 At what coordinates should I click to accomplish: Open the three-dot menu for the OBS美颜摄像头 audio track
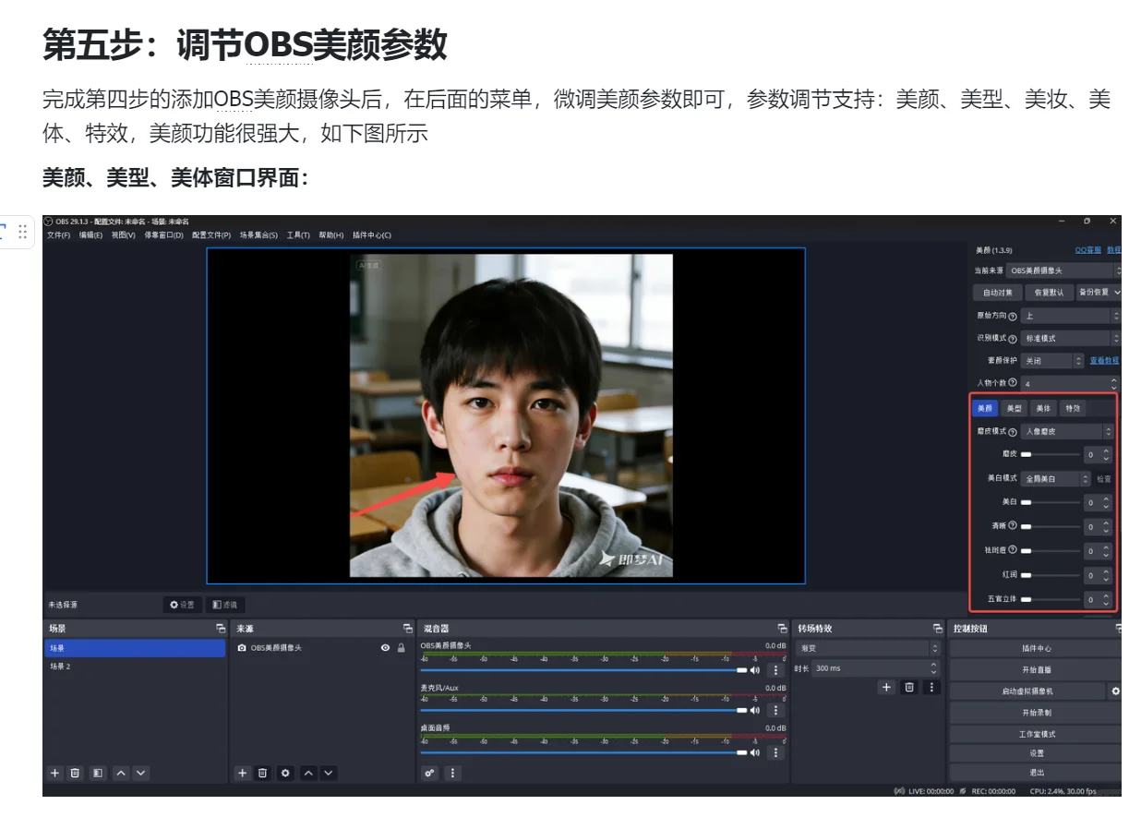click(x=775, y=670)
